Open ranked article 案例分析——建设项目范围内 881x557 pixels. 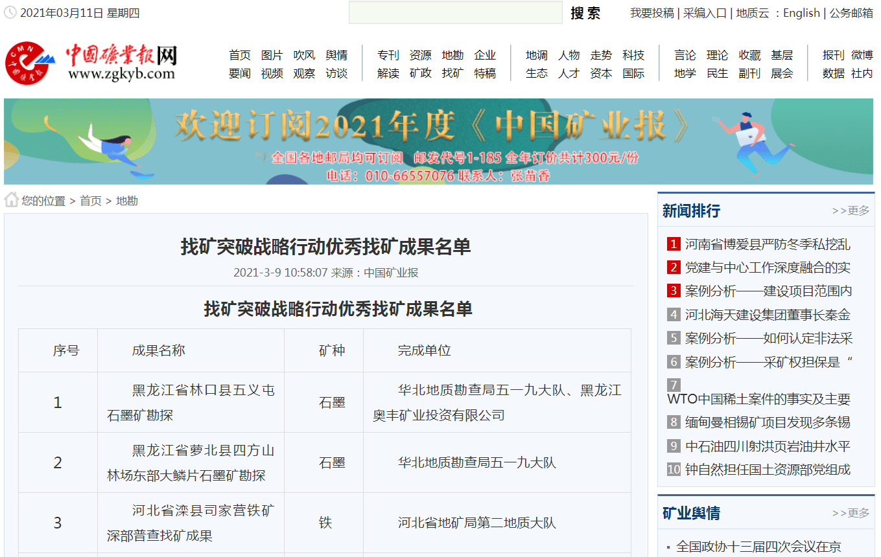769,291
